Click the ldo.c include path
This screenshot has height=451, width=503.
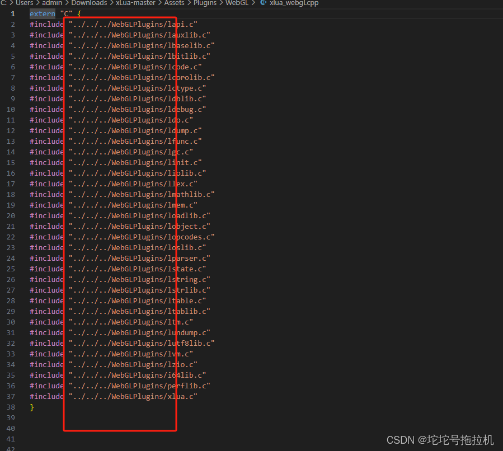[131, 120]
